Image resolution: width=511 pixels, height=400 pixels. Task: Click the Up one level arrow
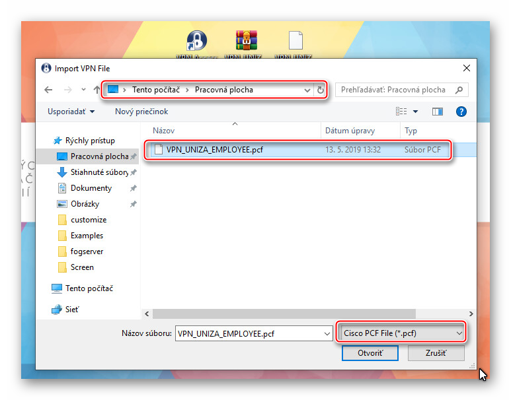97,90
